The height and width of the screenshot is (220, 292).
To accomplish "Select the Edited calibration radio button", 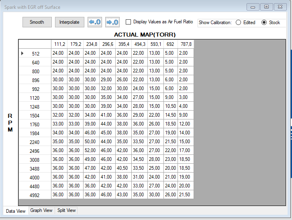I will [x=239, y=23].
